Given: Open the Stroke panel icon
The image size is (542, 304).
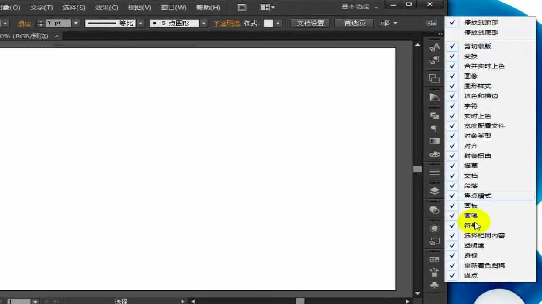Looking at the screenshot, I should point(434,172).
